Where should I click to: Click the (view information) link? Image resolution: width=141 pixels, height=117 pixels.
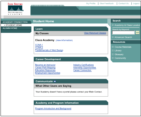coord(64,40)
